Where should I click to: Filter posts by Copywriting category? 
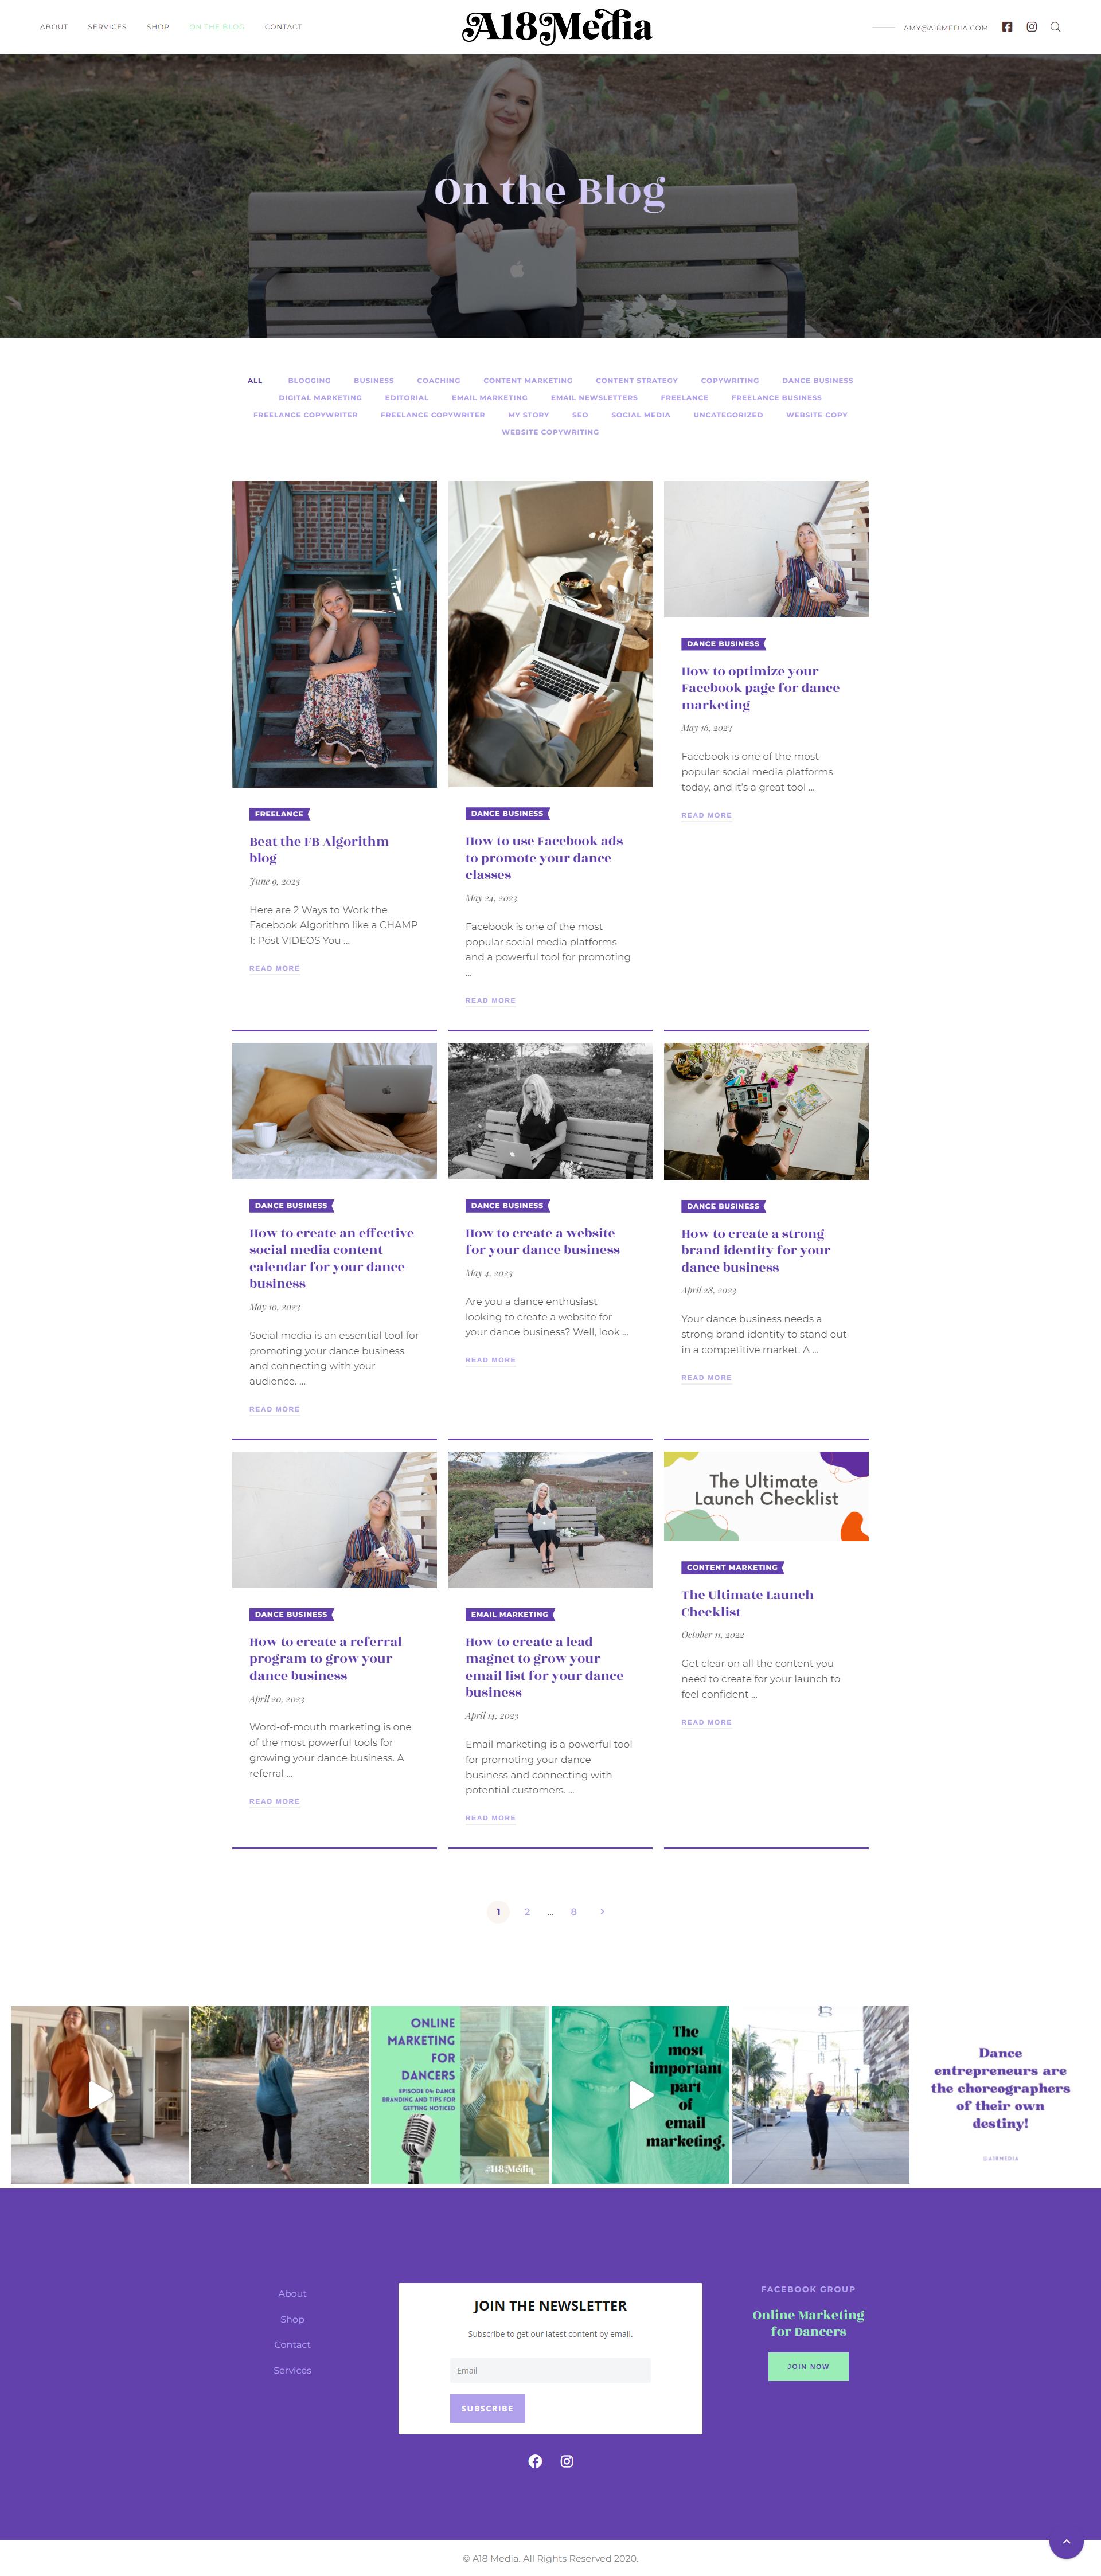(729, 380)
